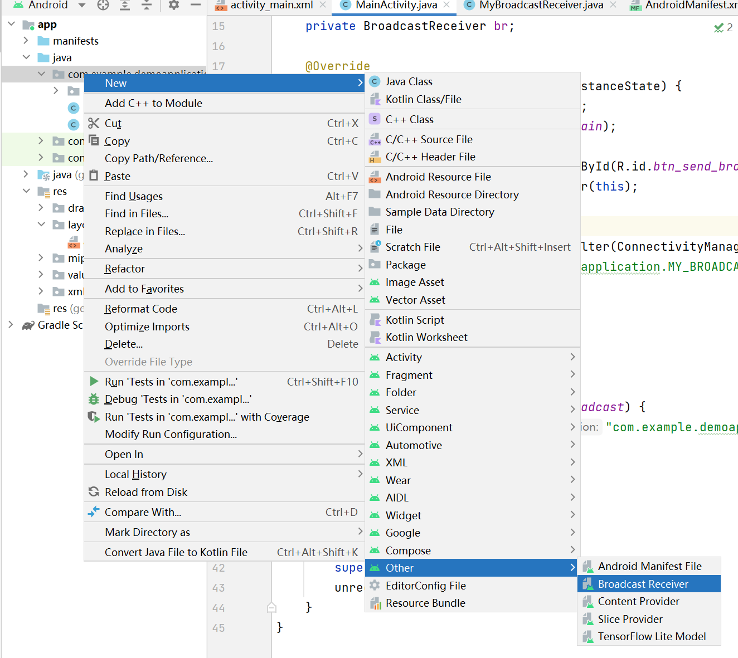
Task: Open the Android project view dropdown
Action: 82,5
